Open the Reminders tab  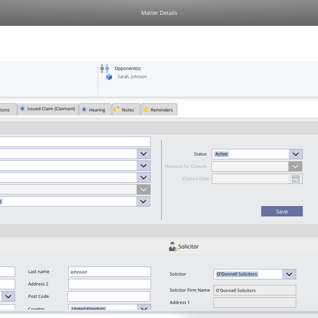tap(159, 109)
